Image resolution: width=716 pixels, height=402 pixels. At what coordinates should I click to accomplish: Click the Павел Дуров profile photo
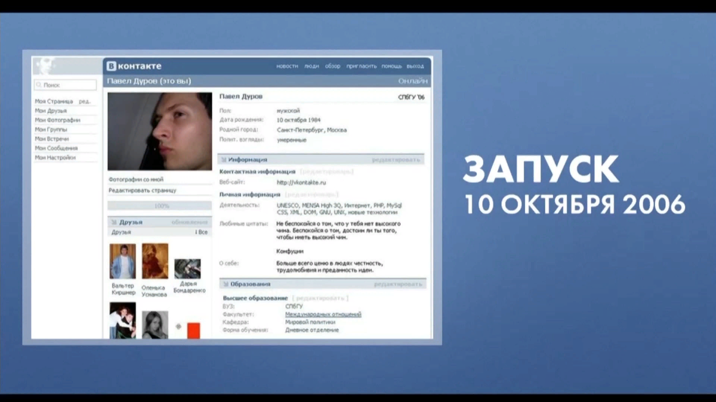pyautogui.click(x=160, y=132)
